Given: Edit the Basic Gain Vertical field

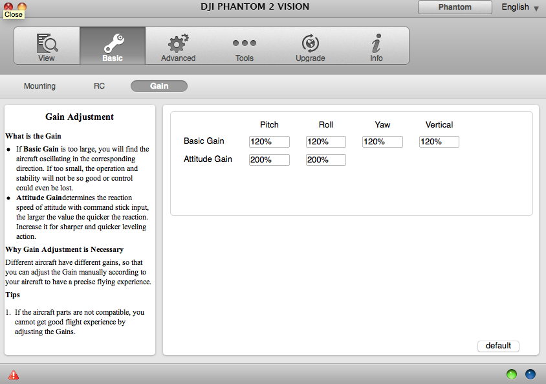Looking at the screenshot, I should (x=439, y=142).
